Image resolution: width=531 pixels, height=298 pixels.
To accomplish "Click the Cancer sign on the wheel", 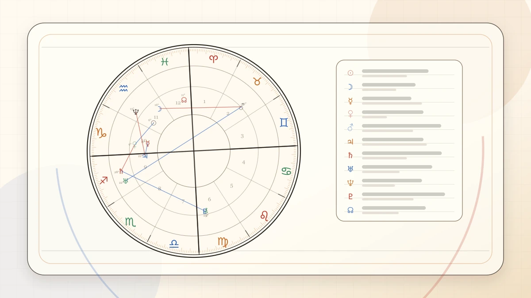I will click(287, 171).
